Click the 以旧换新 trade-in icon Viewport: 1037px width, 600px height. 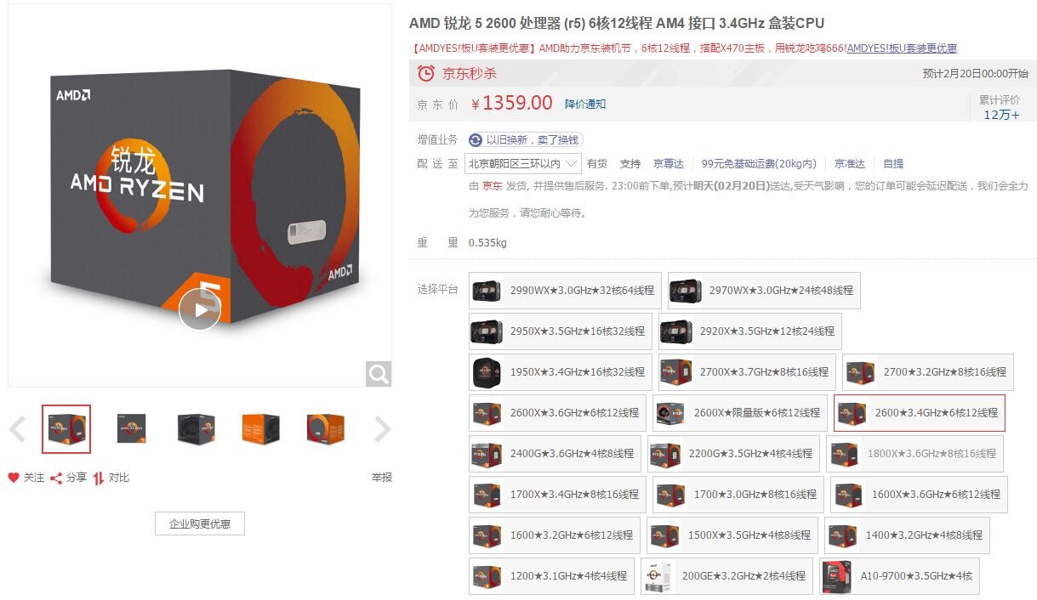pos(476,139)
